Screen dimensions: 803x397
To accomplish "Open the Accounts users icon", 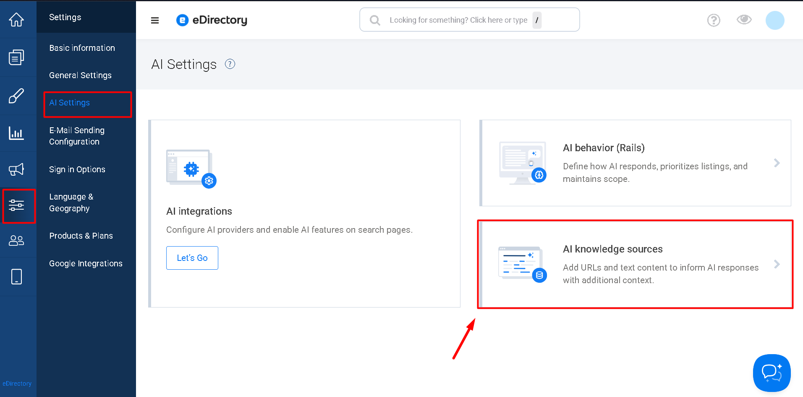I will [16, 240].
